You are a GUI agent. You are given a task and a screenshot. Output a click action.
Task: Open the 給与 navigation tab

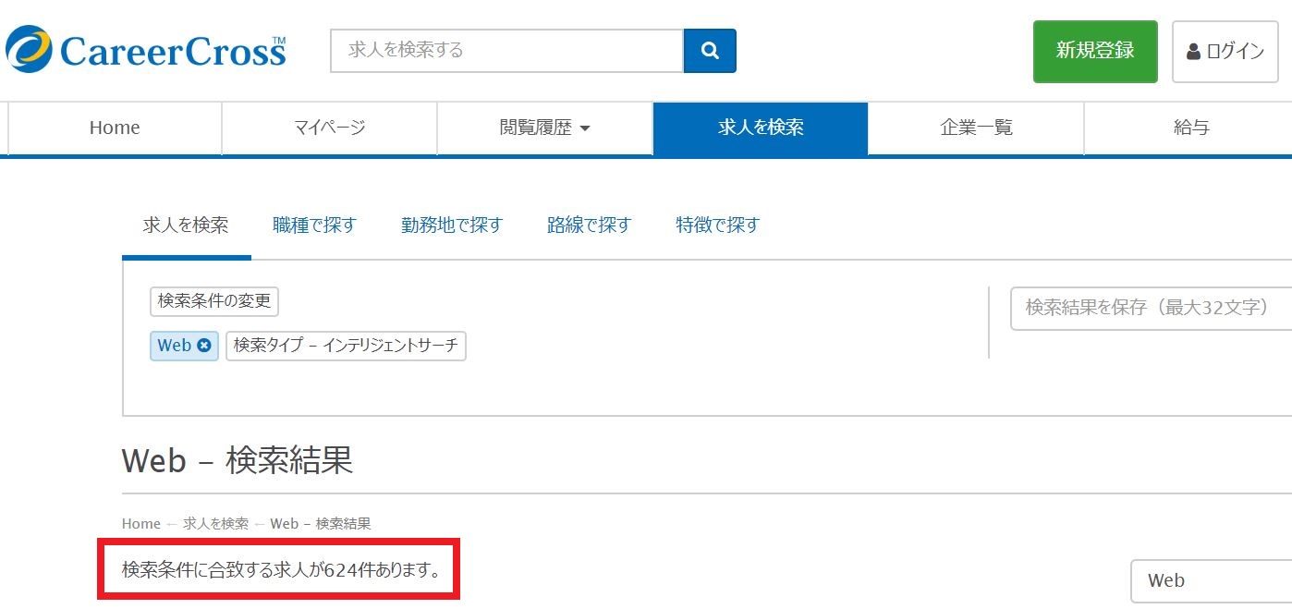[x=1190, y=128]
